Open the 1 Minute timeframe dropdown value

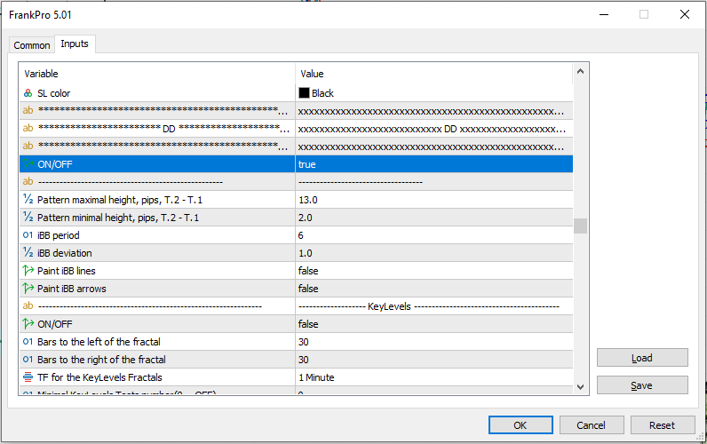pos(433,377)
